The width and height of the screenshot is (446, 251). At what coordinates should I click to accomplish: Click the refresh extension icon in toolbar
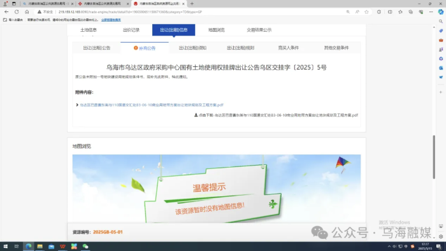pos(379,12)
